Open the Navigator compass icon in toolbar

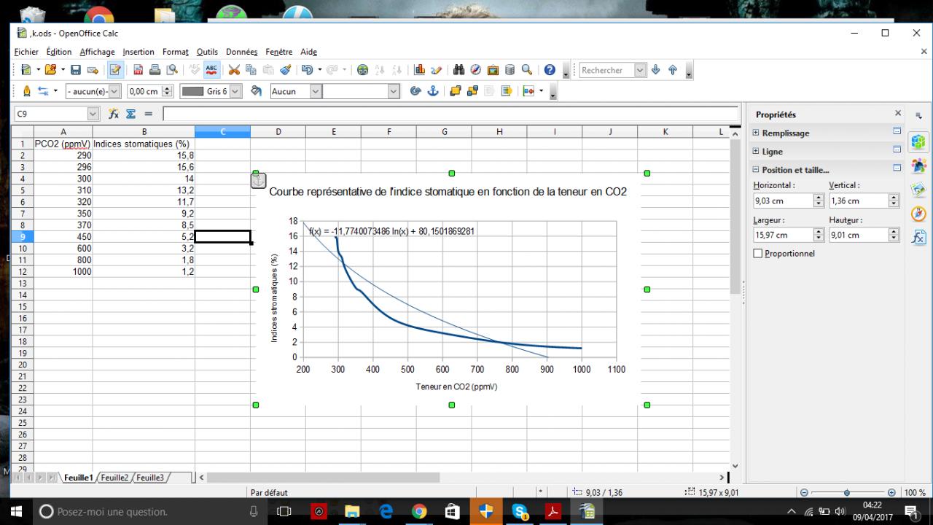point(476,70)
